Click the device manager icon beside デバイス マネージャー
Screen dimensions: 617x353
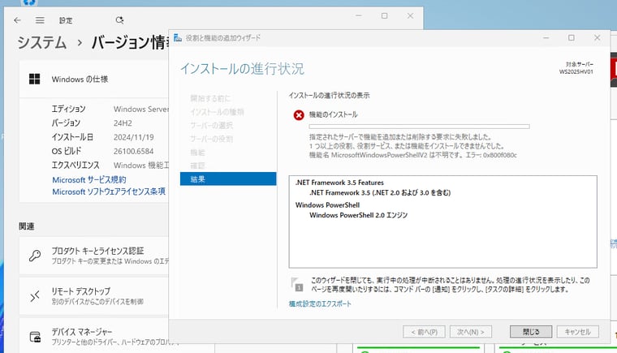(x=35, y=337)
